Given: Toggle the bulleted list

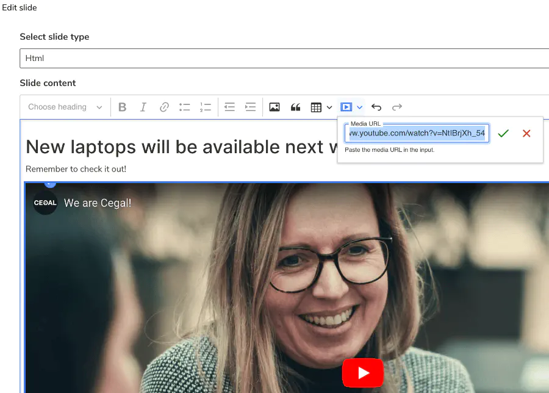Looking at the screenshot, I should point(184,107).
